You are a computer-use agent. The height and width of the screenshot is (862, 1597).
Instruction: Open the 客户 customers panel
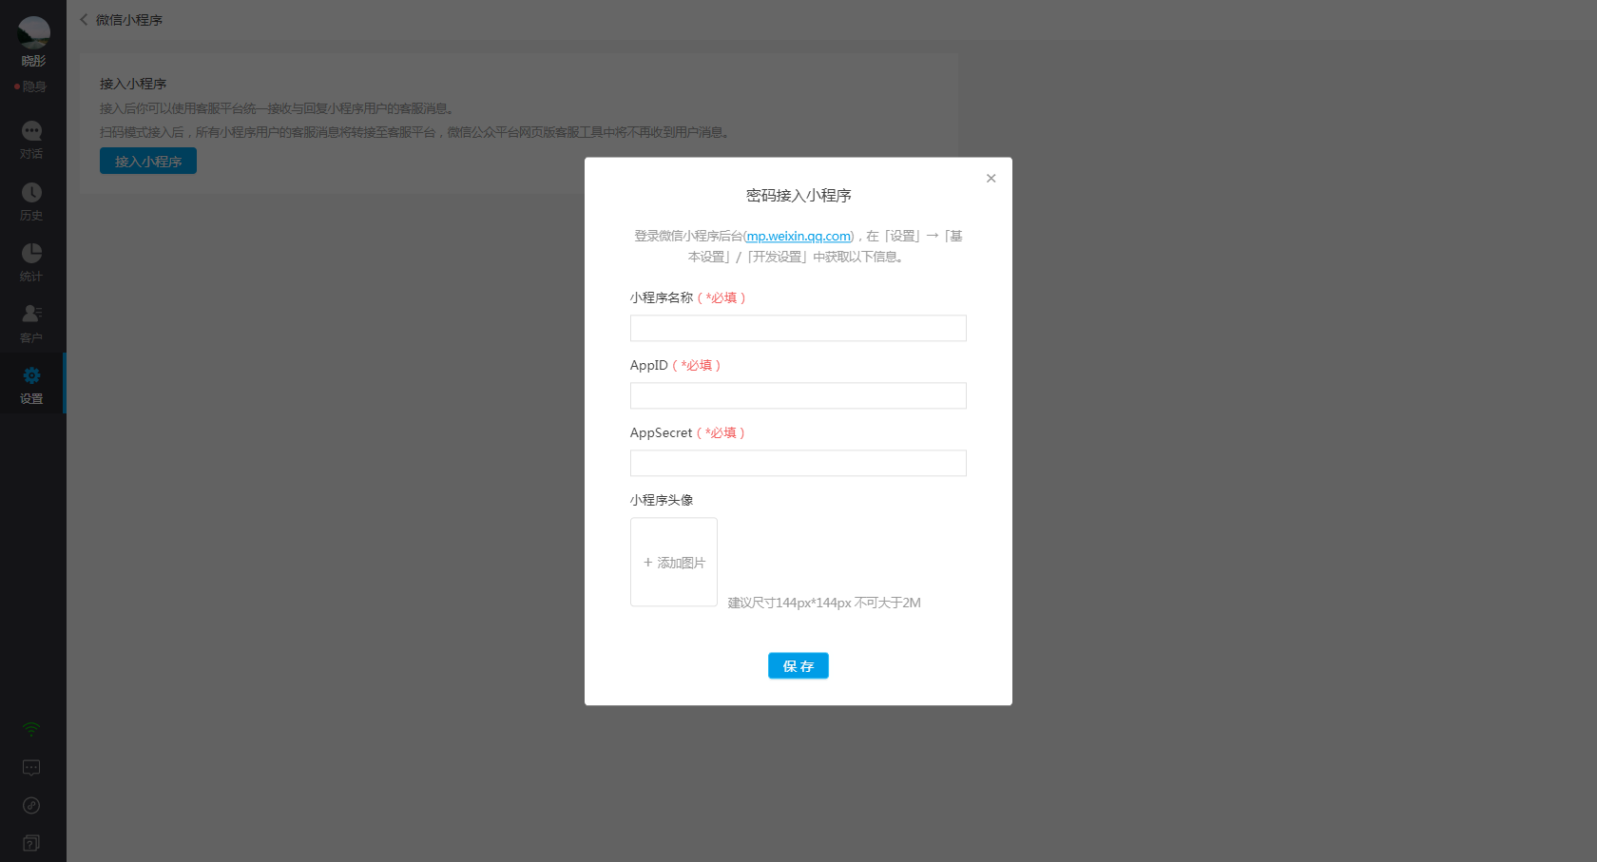click(x=31, y=322)
